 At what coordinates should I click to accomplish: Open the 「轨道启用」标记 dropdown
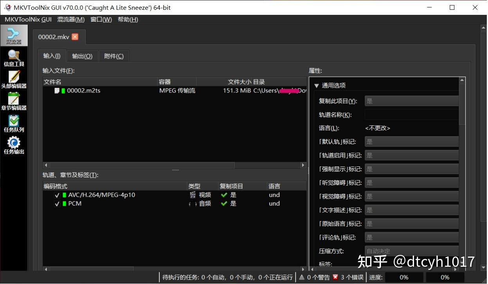tap(412, 156)
